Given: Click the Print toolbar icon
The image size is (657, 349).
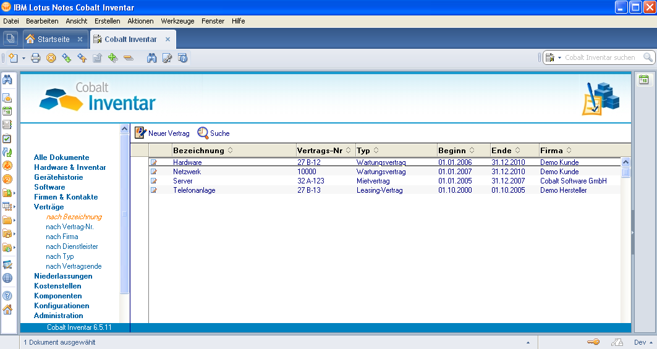Looking at the screenshot, I should pyautogui.click(x=36, y=58).
